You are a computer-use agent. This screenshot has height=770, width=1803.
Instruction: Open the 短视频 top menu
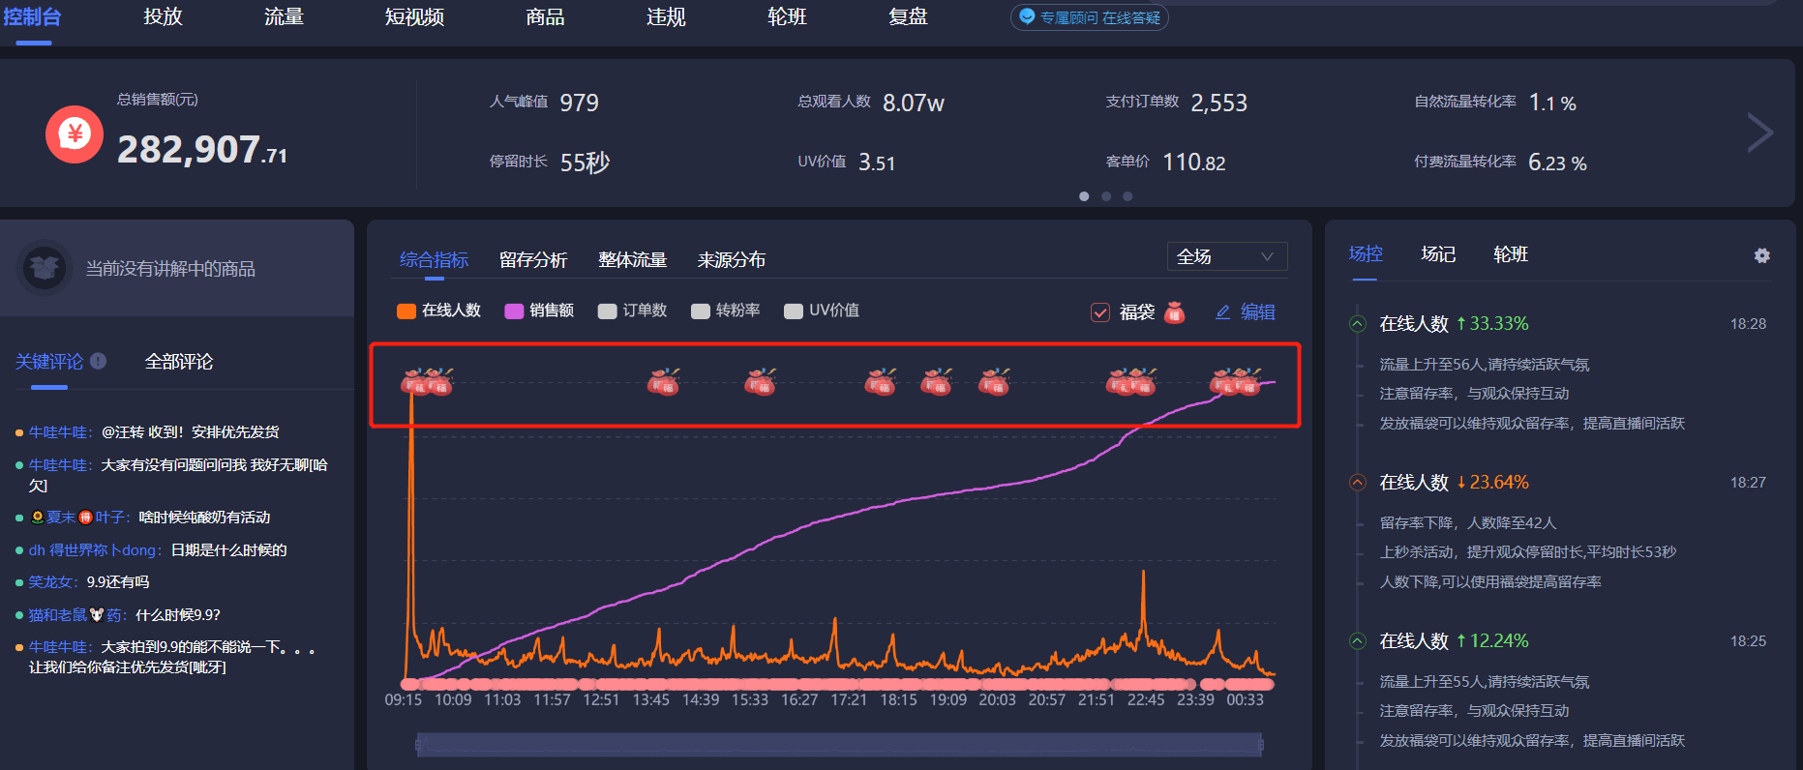[414, 17]
